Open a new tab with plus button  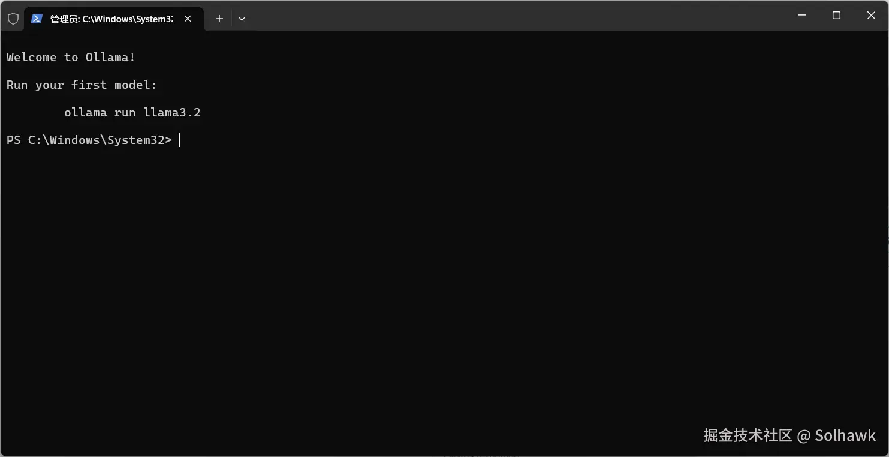[x=219, y=19]
